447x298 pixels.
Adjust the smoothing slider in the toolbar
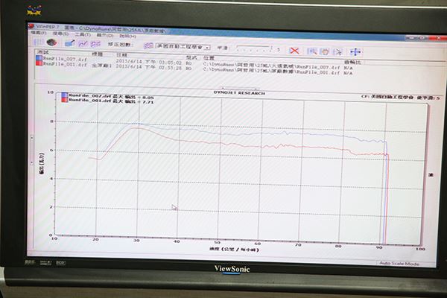256,49
